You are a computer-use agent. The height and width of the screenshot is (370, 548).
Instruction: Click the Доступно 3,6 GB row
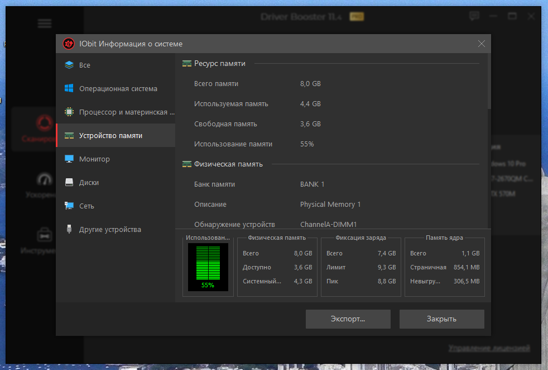tap(277, 267)
